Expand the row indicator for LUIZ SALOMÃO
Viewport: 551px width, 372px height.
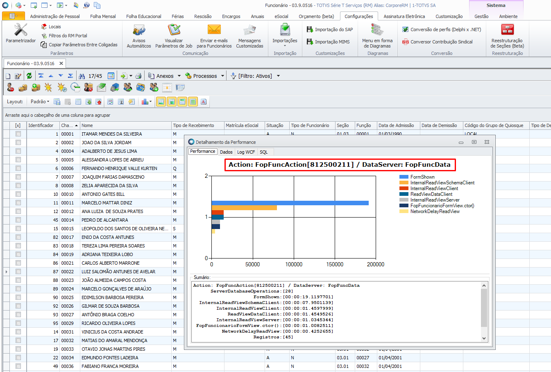6,272
